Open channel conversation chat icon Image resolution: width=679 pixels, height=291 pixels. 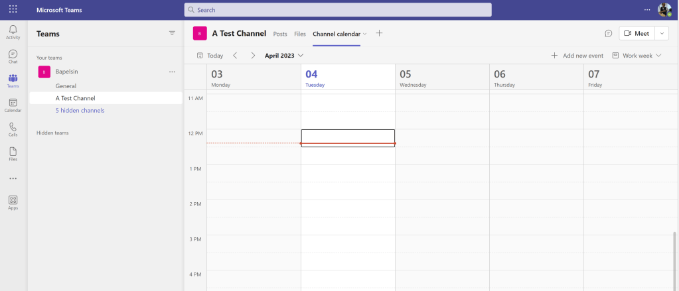608,33
